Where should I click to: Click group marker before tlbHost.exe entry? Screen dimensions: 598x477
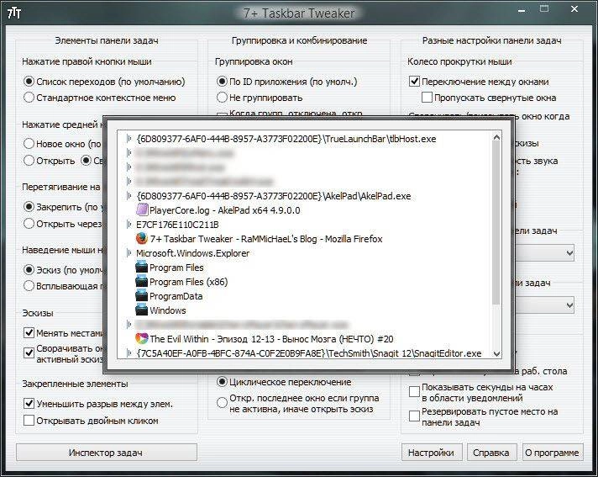pyautogui.click(x=129, y=139)
